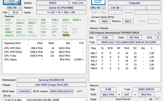Click the Prod. Unit field
The image size is (163, 101).
[78, 3]
